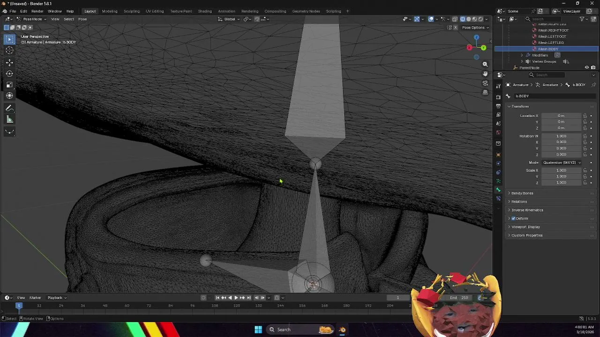Open the Render properties tab icon
The width and height of the screenshot is (600, 337).
point(498,97)
